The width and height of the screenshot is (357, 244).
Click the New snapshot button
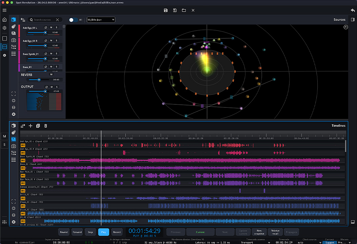(259, 232)
